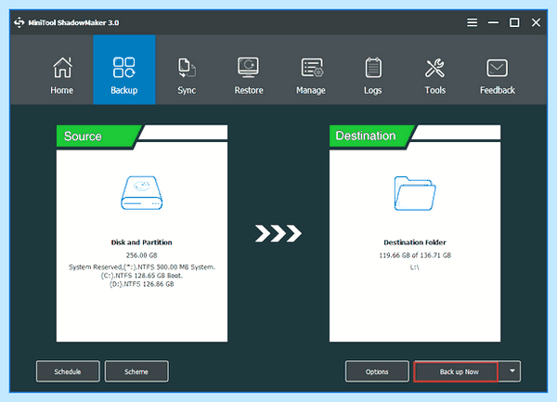This screenshot has width=557, height=402.
Task: Click the folder icon in Destination
Action: 415,193
